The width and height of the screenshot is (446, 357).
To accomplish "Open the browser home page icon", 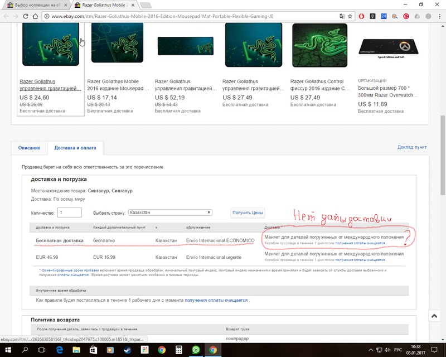I will pyautogui.click(x=35, y=16).
